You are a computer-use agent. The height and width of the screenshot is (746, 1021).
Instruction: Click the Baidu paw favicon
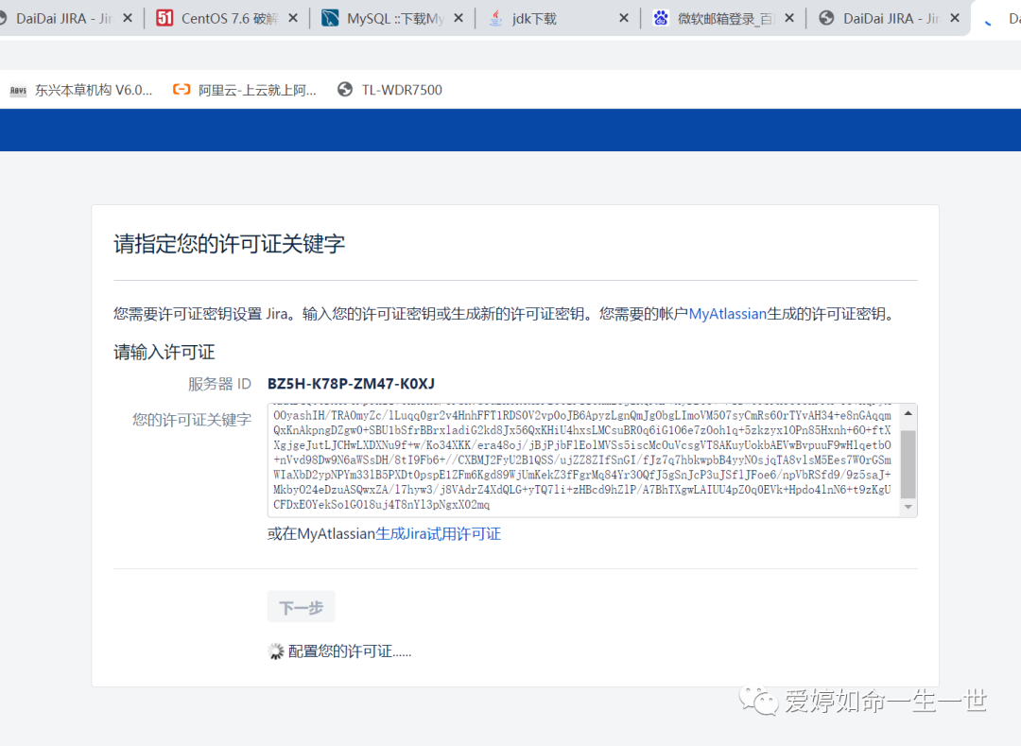click(661, 18)
